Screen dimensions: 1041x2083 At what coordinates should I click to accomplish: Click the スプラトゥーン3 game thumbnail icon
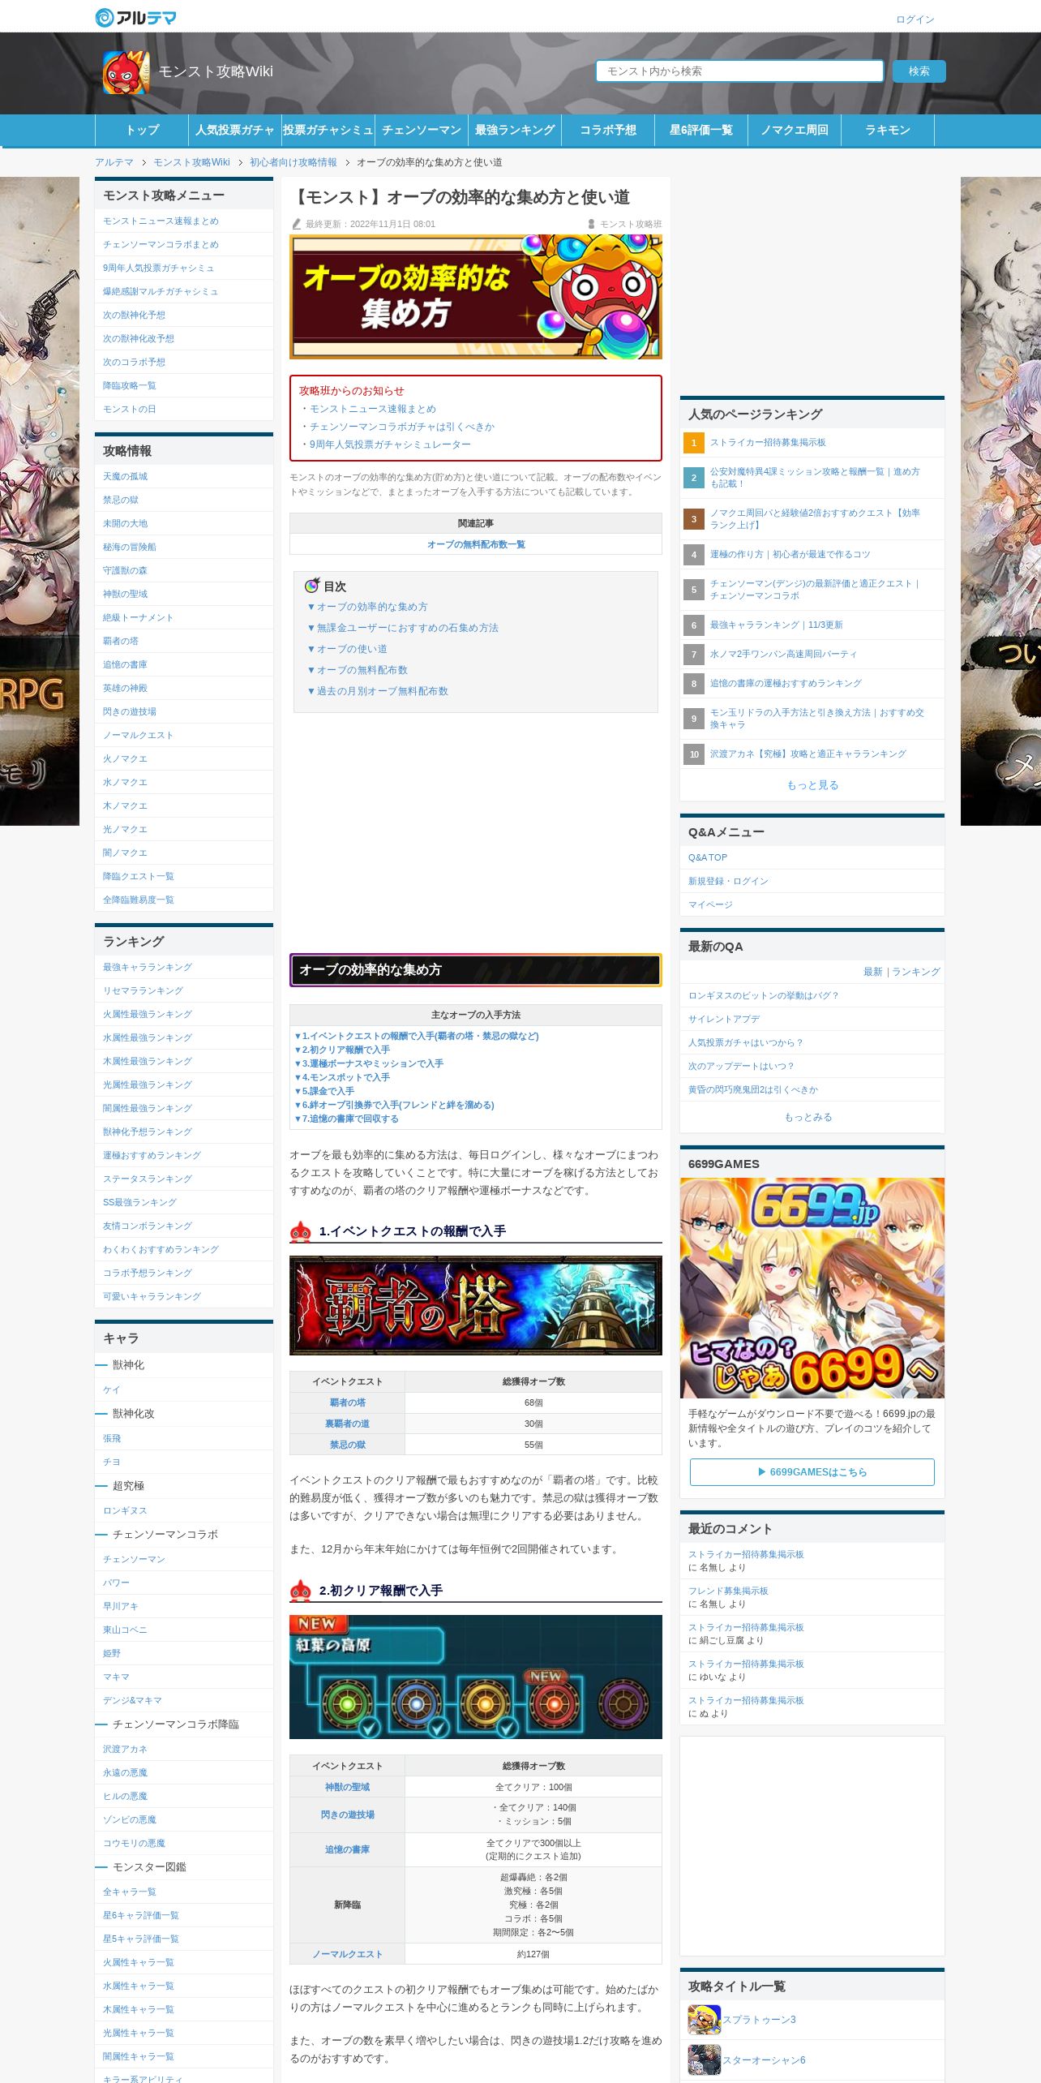pos(704,2019)
